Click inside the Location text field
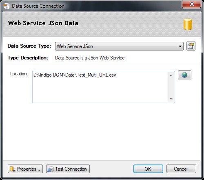The image size is (204, 180). (x=100, y=87)
